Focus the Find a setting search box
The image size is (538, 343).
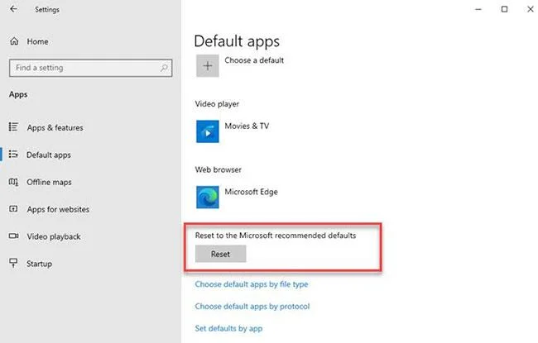point(90,68)
